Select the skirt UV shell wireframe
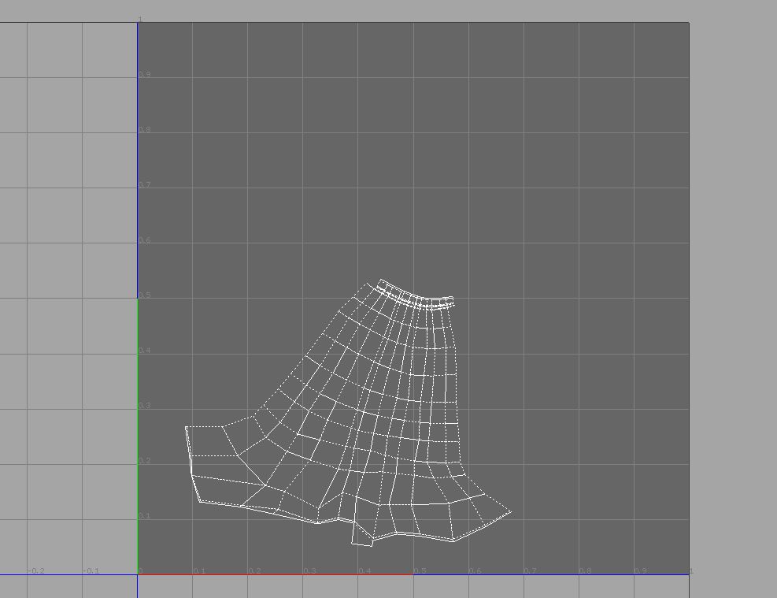 pyautogui.click(x=348, y=413)
